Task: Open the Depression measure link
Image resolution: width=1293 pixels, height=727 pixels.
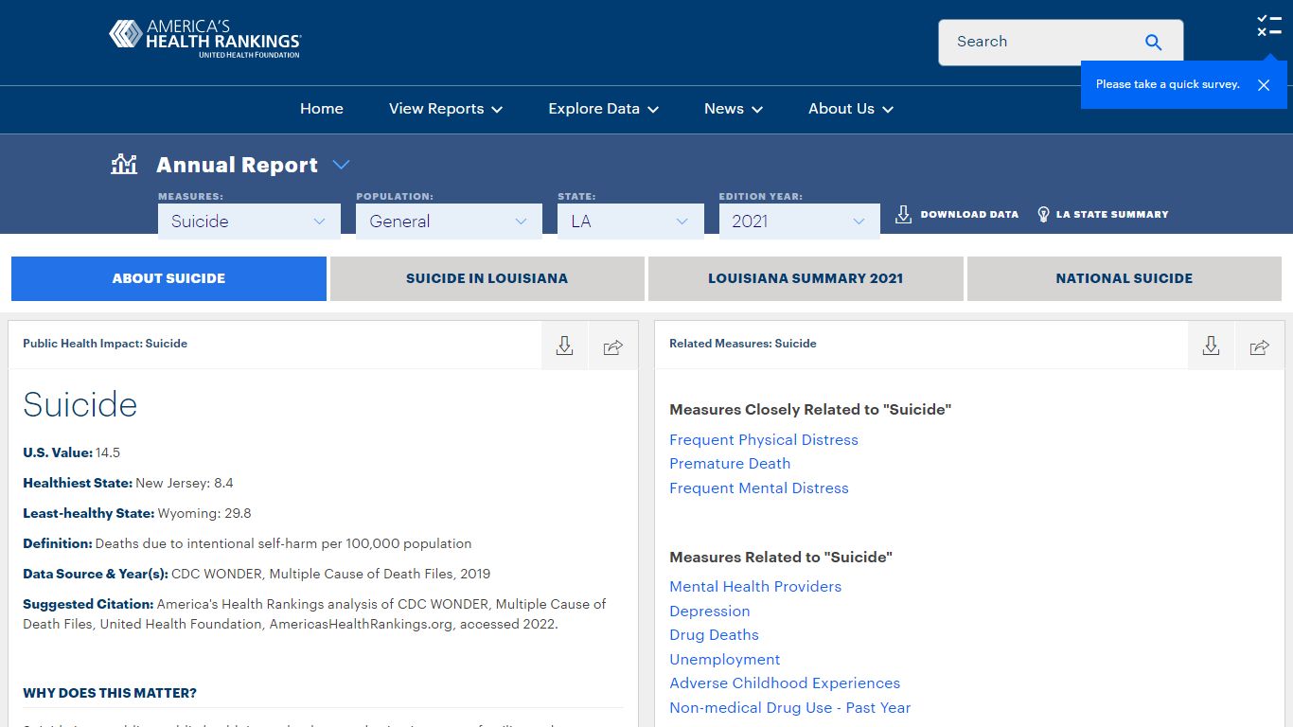Action: click(x=710, y=612)
